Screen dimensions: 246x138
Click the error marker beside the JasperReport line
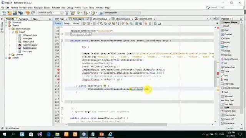58,70
